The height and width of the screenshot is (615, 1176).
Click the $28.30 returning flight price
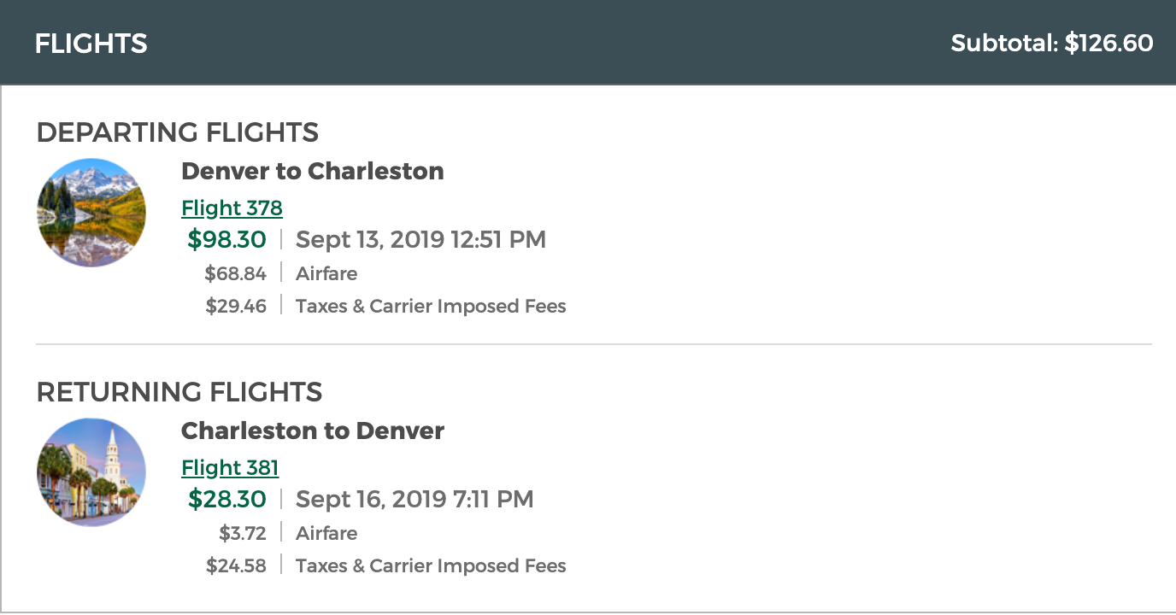(227, 500)
